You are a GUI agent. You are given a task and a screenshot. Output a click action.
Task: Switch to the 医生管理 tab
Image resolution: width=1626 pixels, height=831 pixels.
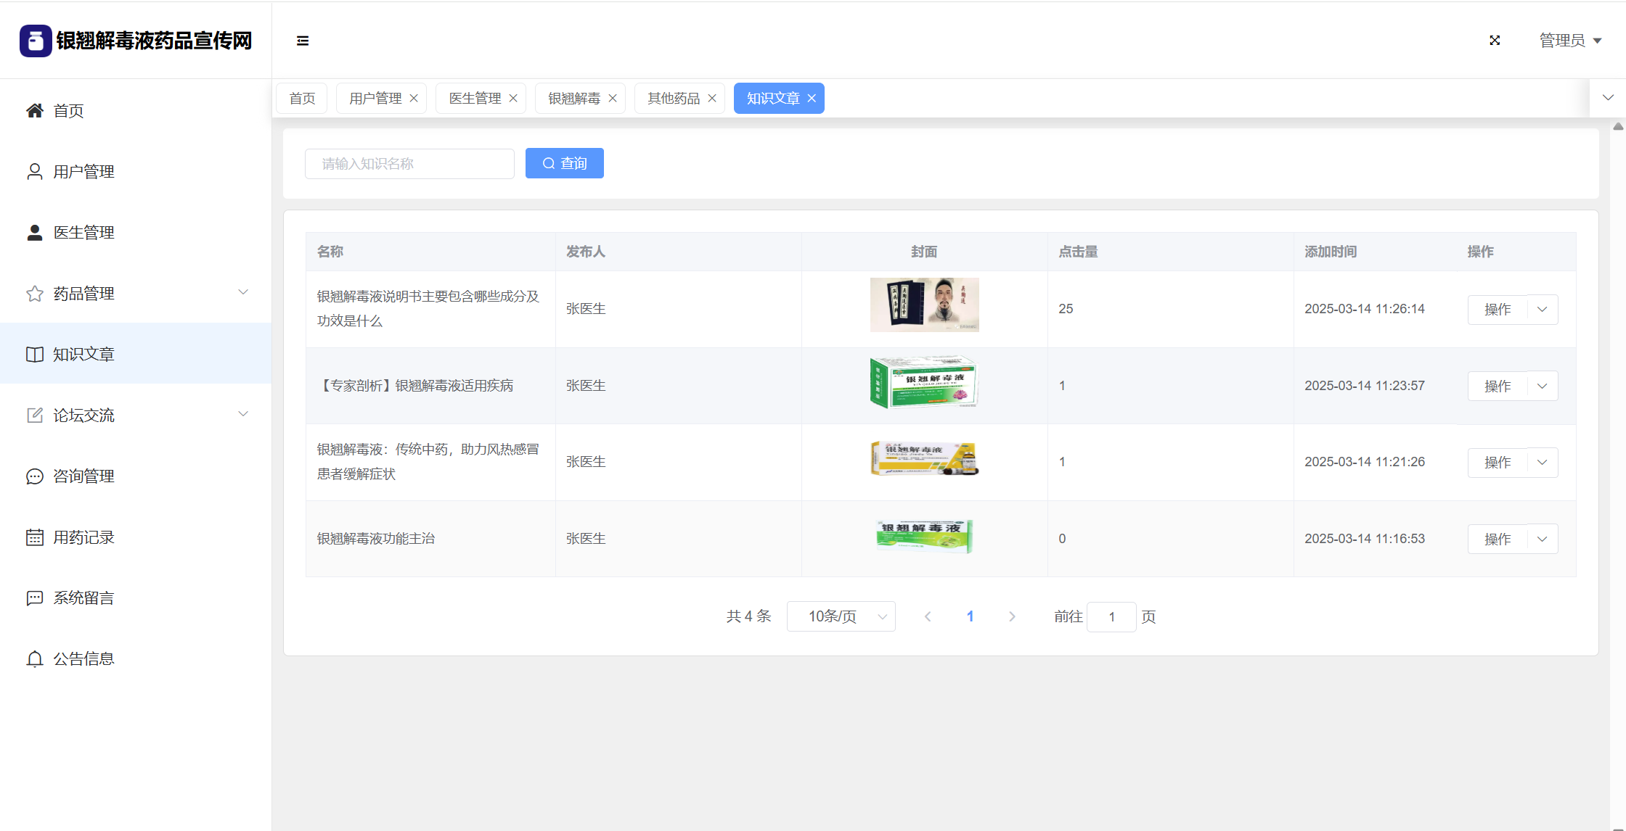(475, 99)
